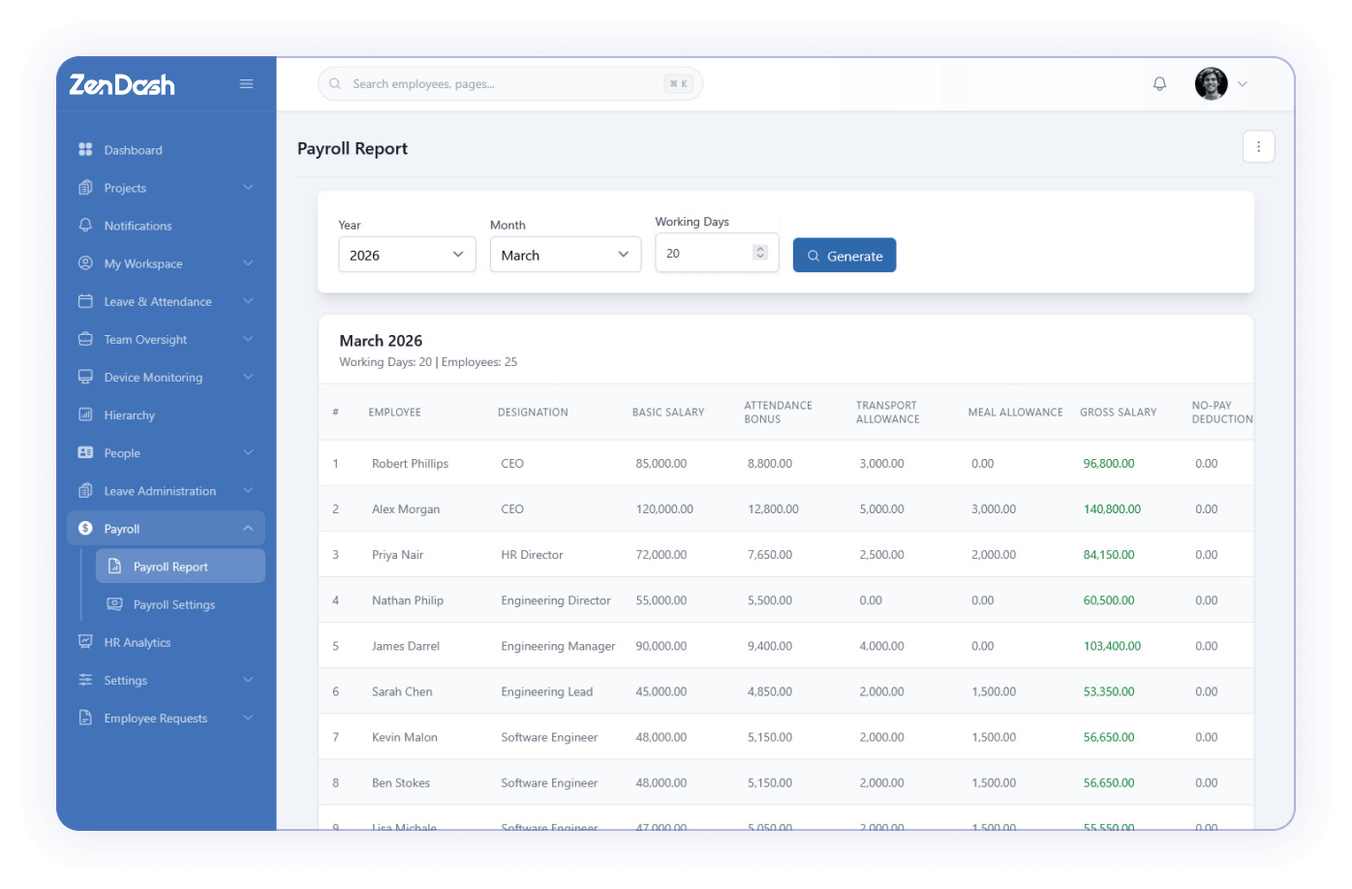Open the Notifications section icon

pyautogui.click(x=85, y=225)
